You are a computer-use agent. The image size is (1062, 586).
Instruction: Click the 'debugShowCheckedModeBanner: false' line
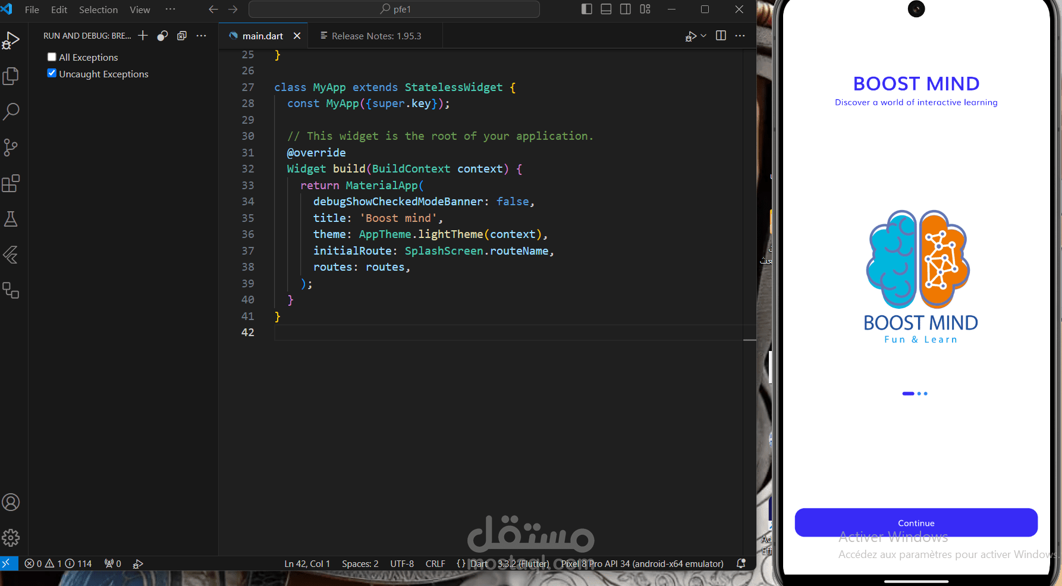pyautogui.click(x=423, y=202)
